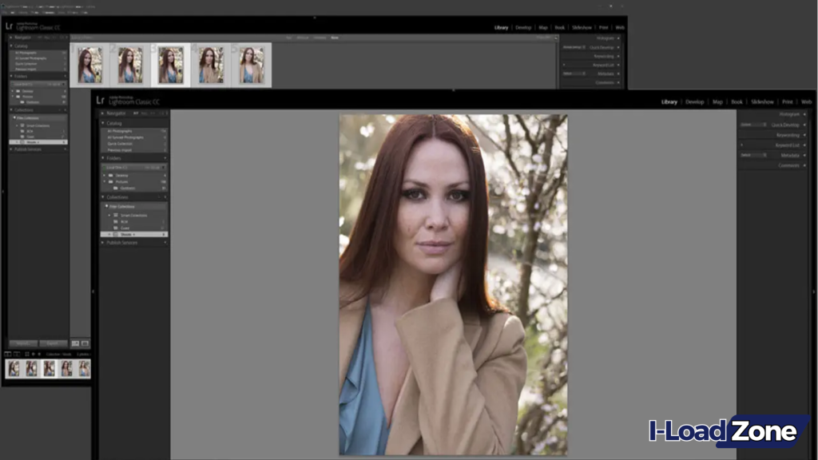The image size is (818, 460).
Task: Expand the Keyword List panel
Action: (788, 145)
